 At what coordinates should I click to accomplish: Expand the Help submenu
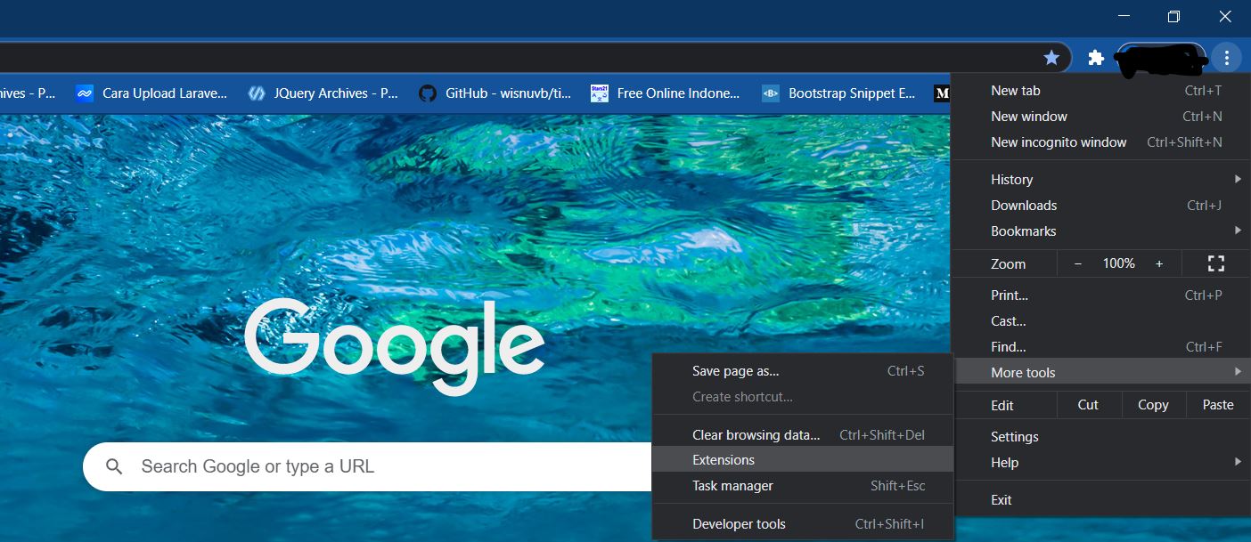[x=1005, y=462]
